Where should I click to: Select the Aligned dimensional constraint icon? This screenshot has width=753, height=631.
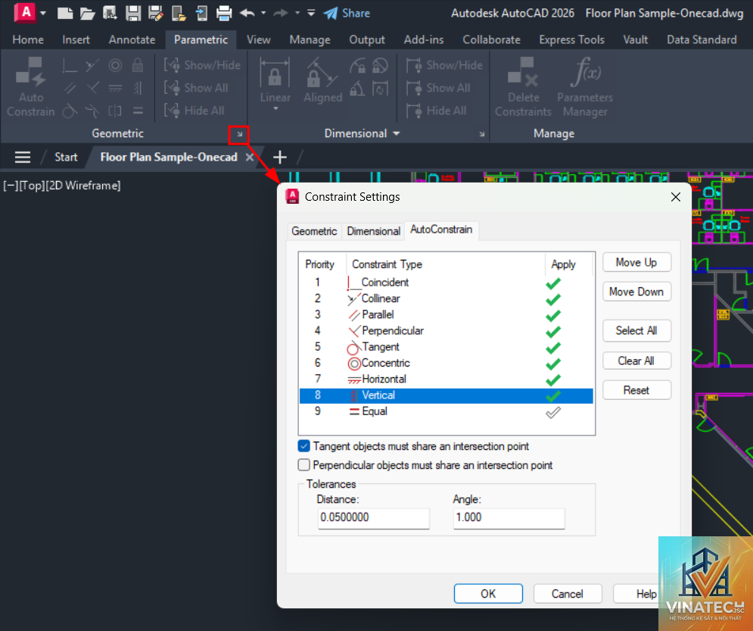click(322, 81)
